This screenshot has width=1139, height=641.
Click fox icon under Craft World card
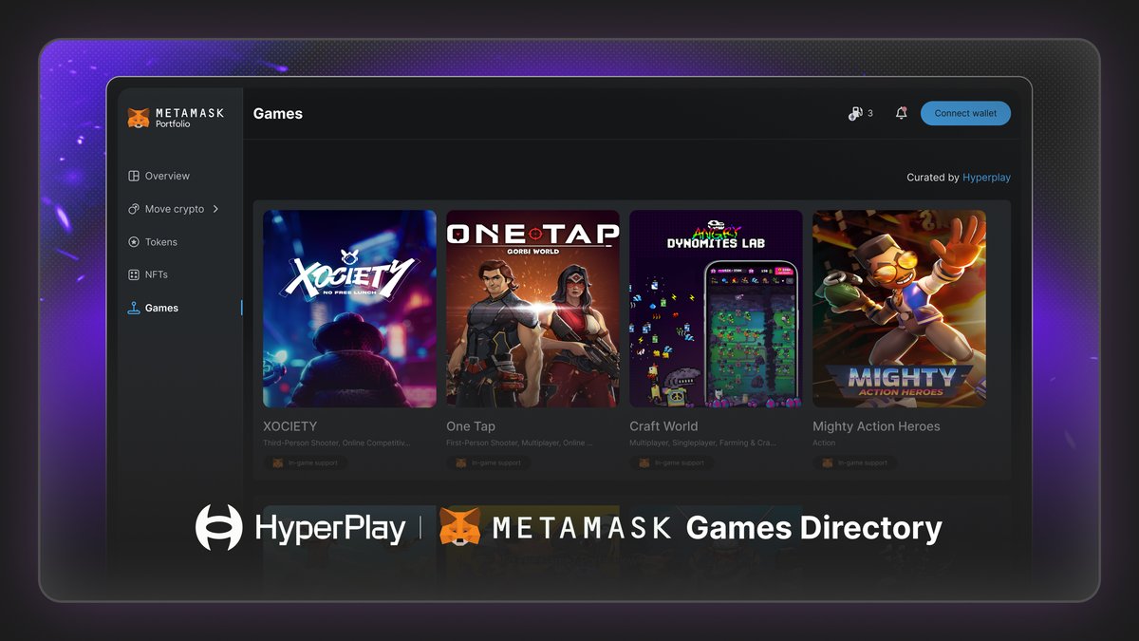click(644, 462)
